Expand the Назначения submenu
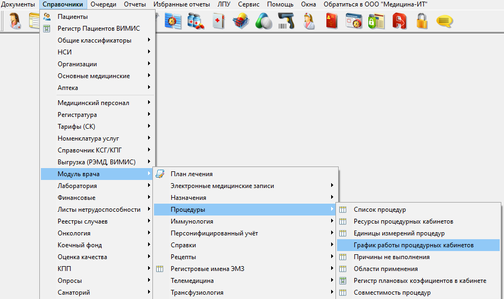The width and height of the screenshot is (504, 299). tap(188, 198)
